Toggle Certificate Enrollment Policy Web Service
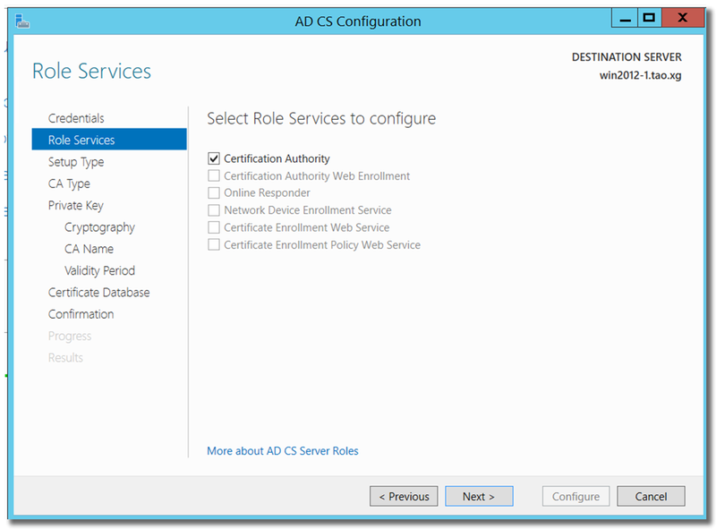716x529 pixels. click(214, 245)
